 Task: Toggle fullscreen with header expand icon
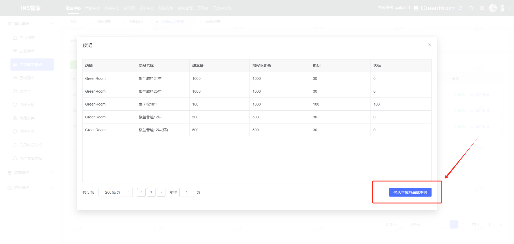(482, 8)
